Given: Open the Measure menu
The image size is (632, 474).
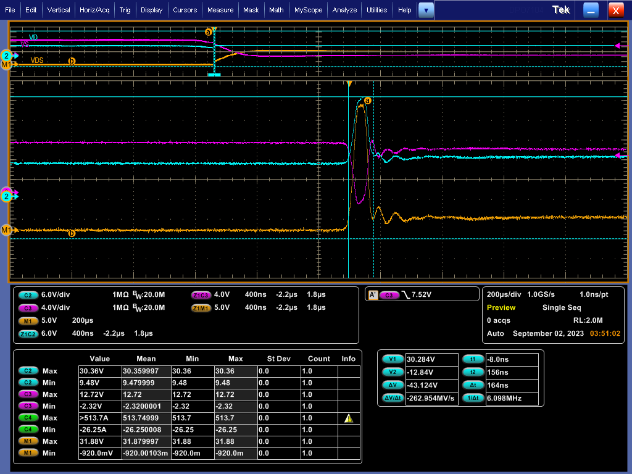Looking at the screenshot, I should click(x=220, y=10).
